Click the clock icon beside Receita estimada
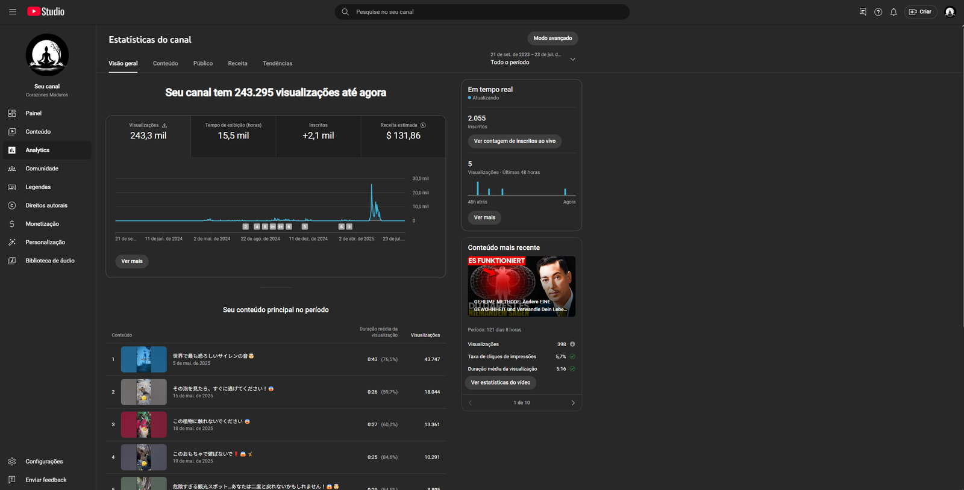This screenshot has width=964, height=490. pyautogui.click(x=423, y=125)
